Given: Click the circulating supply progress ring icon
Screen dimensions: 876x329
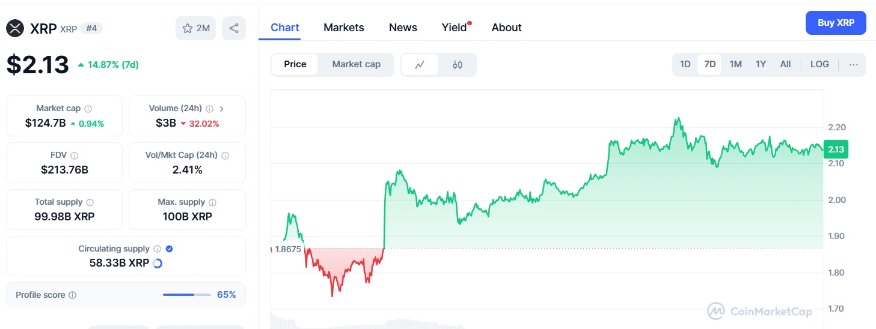Looking at the screenshot, I should [x=158, y=263].
